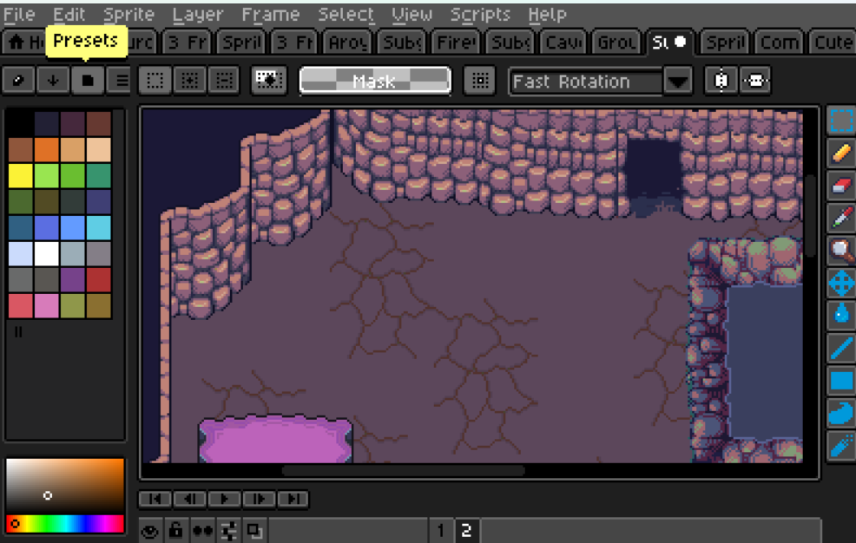Play the animation
The height and width of the screenshot is (543, 856).
click(x=224, y=499)
